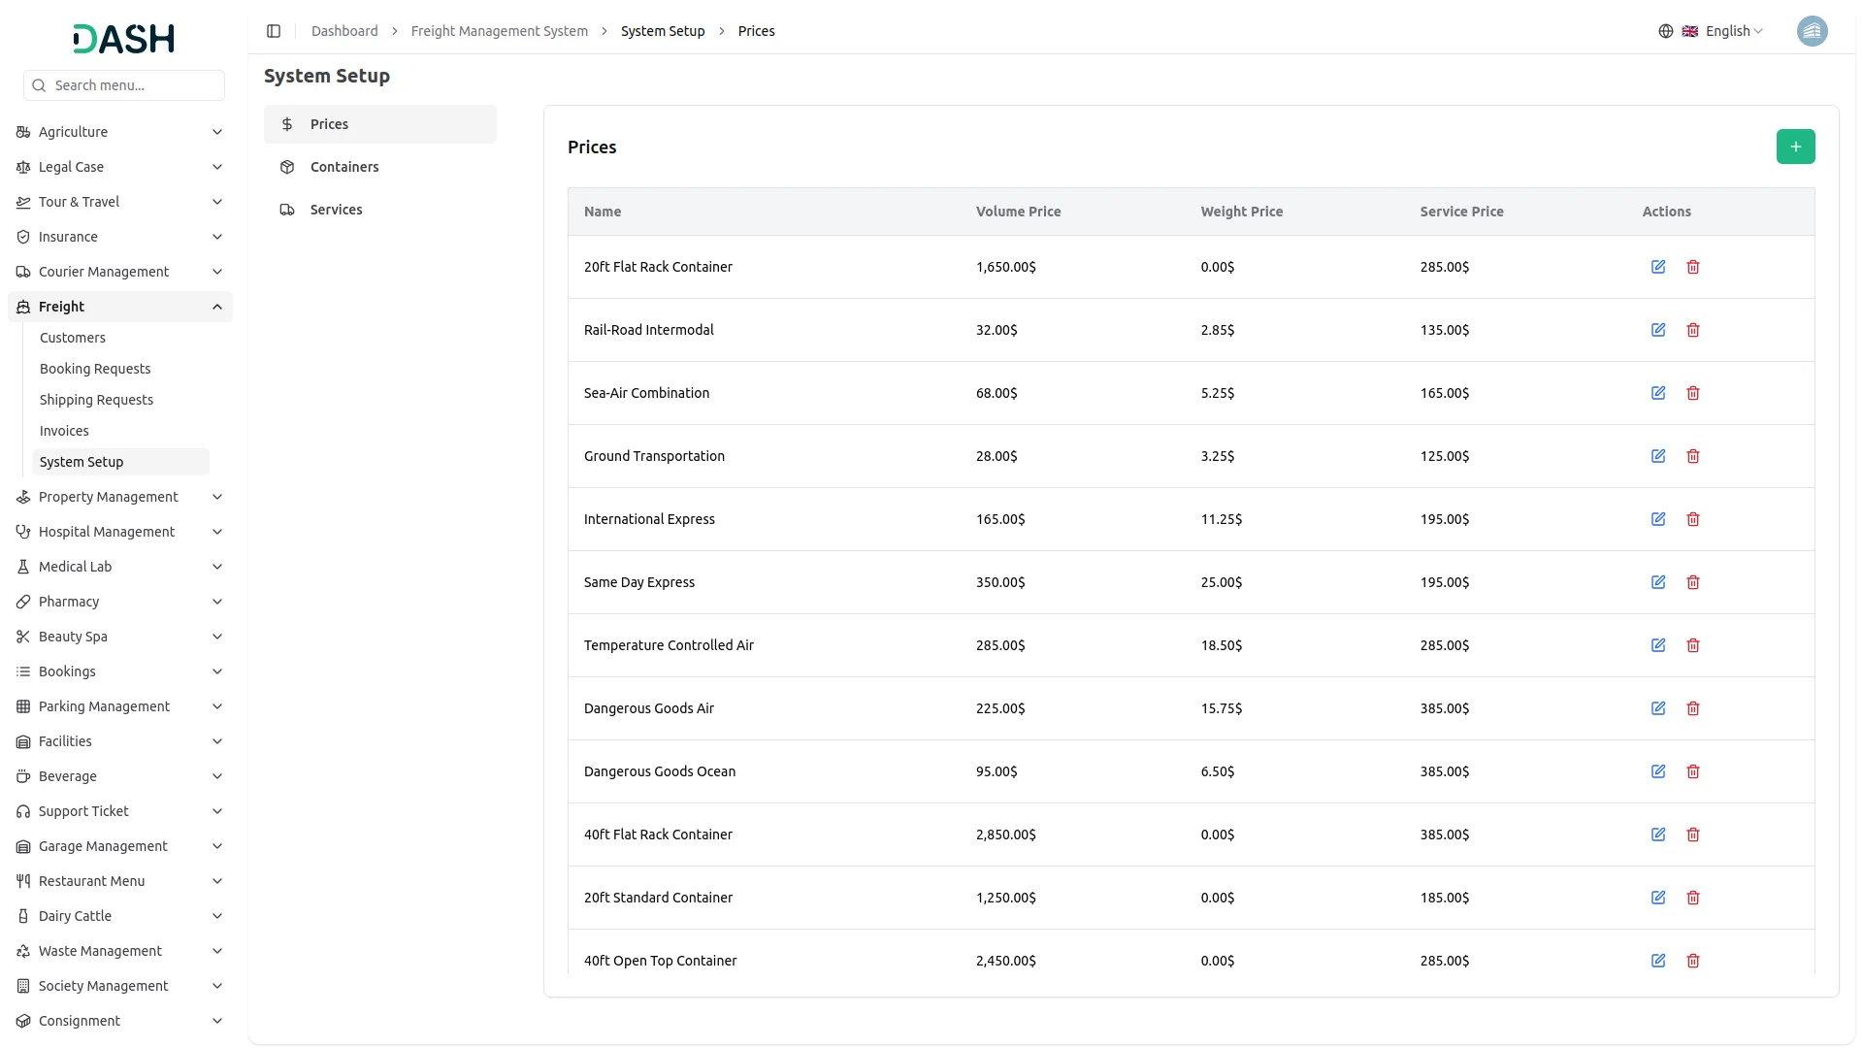This screenshot has height=1048, width=1863.
Task: Open the Dashboard breadcrumb link
Action: 344,30
